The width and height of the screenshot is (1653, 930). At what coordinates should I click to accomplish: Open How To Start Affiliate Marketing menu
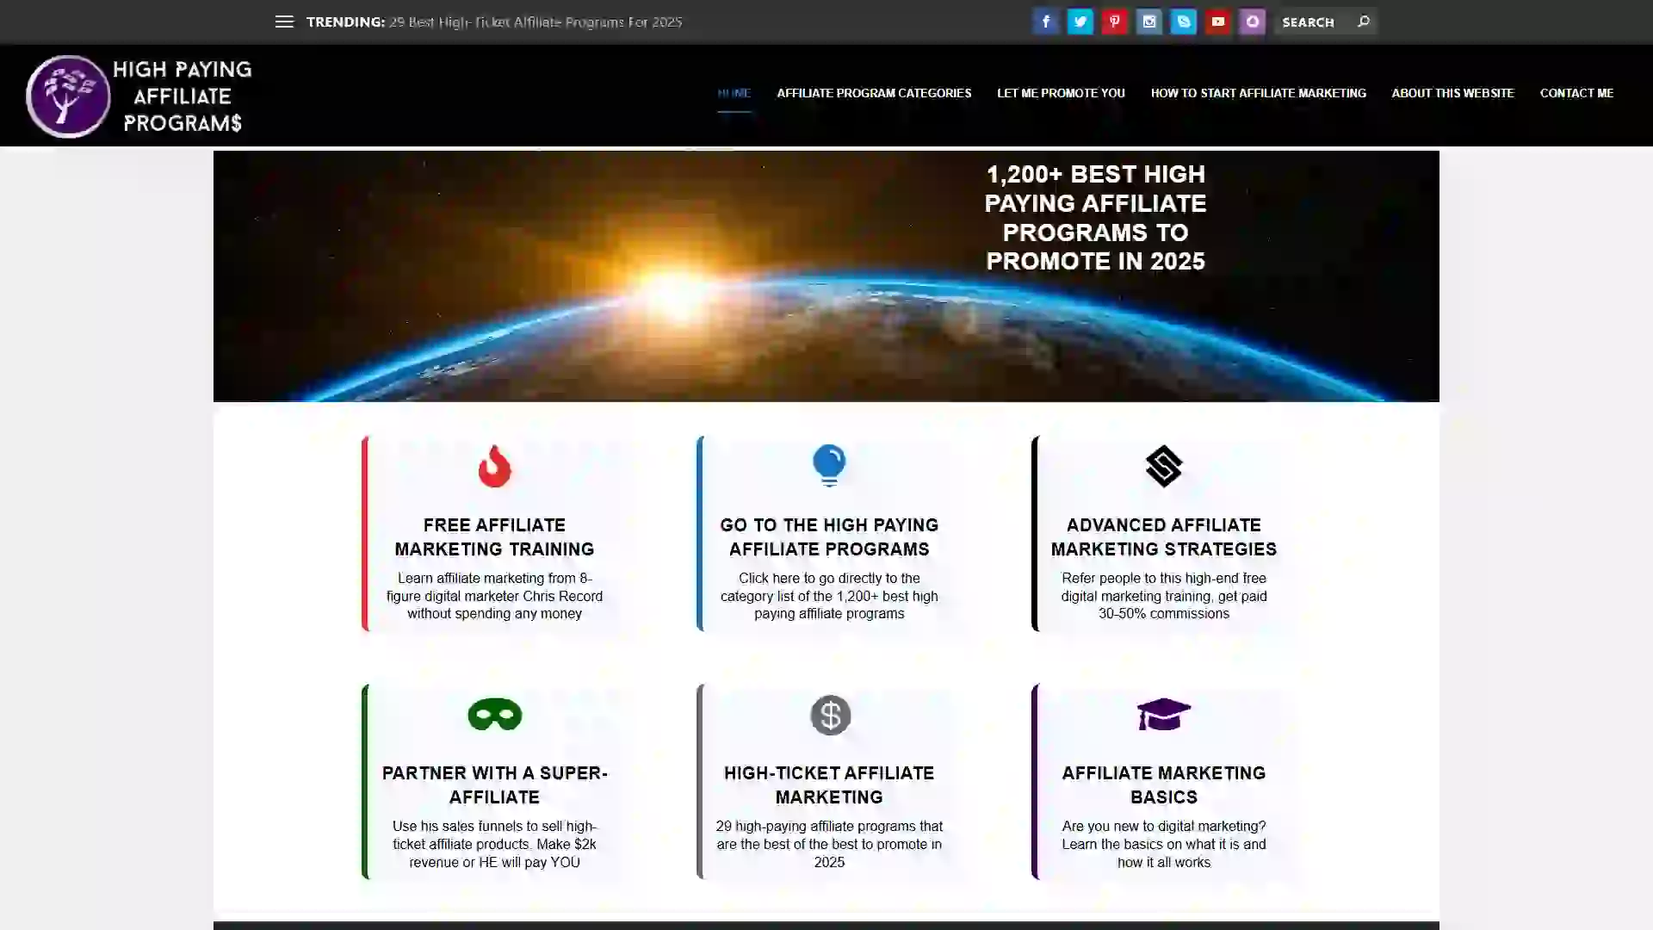(1258, 93)
